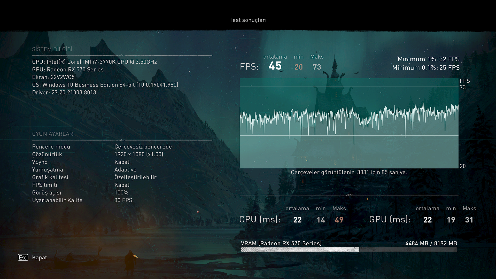Click the Çerçevesiz pencerede value
This screenshot has width=496, height=279.
click(143, 147)
